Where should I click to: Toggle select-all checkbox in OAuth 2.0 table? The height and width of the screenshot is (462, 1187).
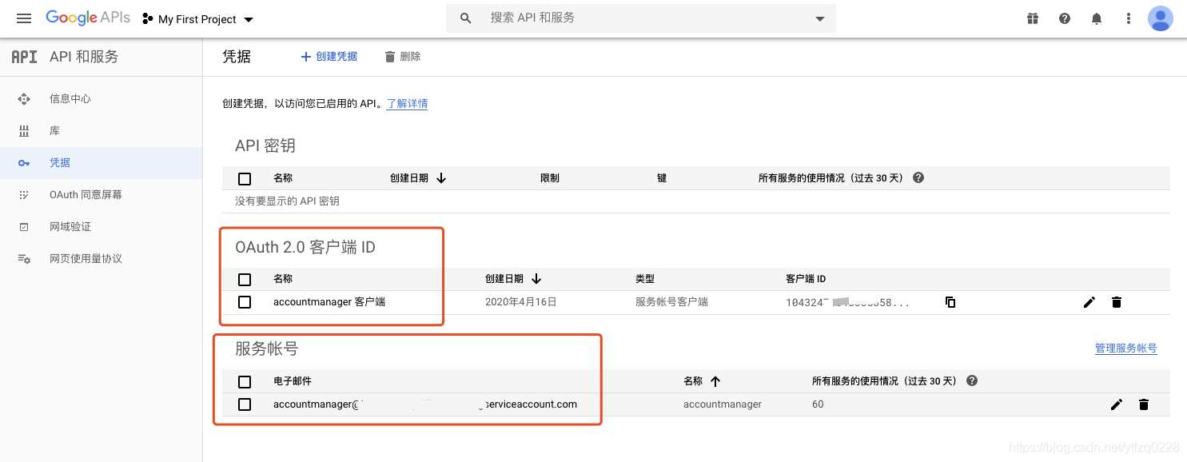click(245, 280)
